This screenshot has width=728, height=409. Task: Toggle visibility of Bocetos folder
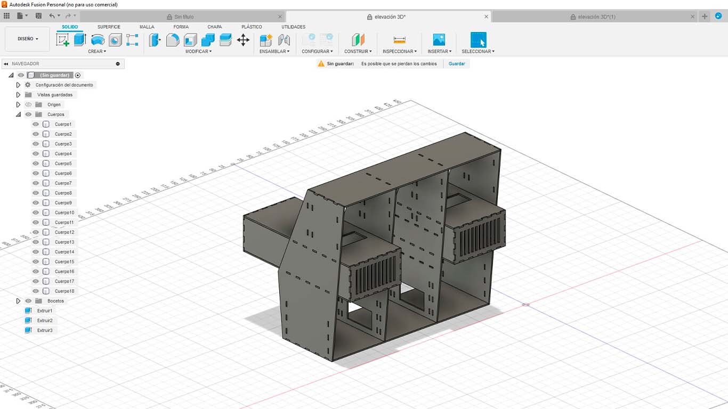[28, 301]
